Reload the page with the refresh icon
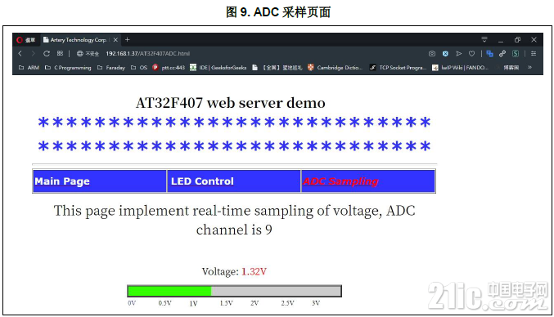 point(47,54)
